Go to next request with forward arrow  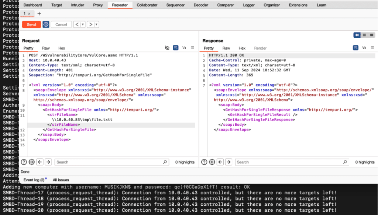(x=91, y=24)
